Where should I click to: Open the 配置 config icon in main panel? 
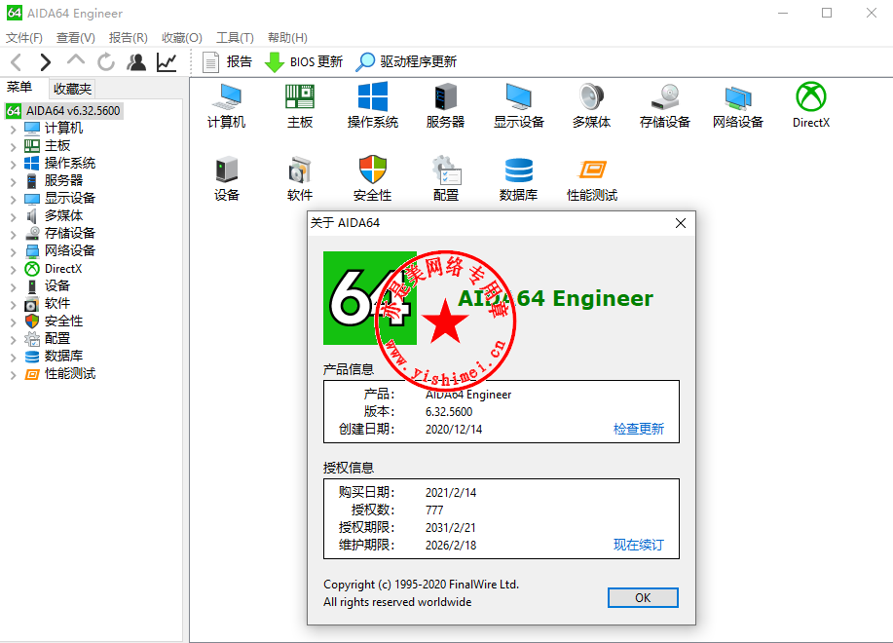click(x=445, y=179)
